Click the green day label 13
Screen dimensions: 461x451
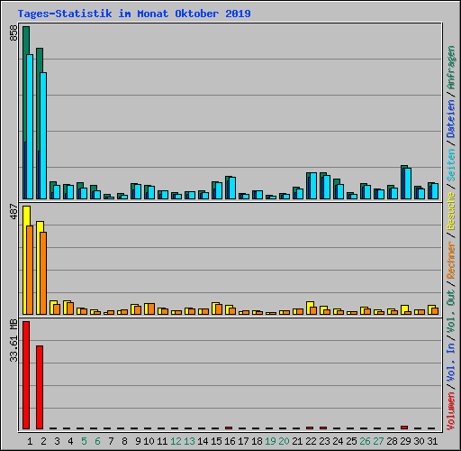point(189,441)
